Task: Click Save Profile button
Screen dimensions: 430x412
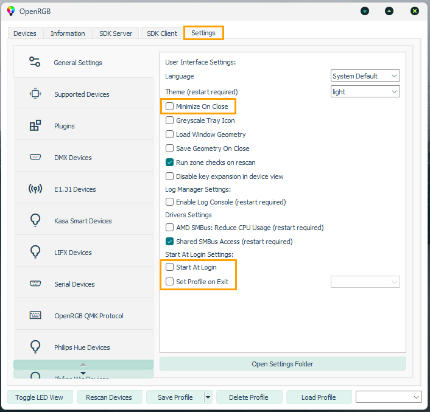Action: pos(175,397)
